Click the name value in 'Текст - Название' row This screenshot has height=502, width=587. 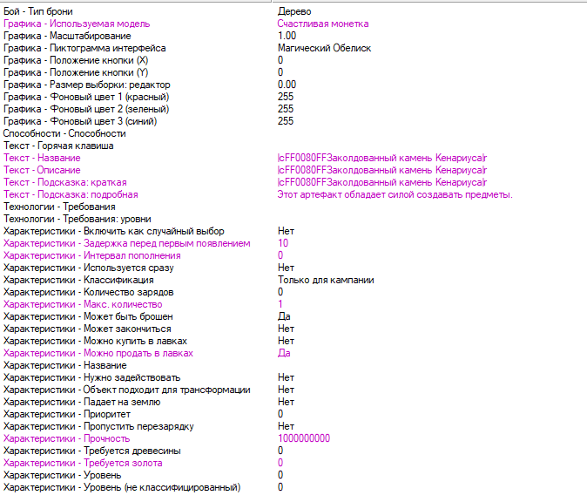(381, 158)
